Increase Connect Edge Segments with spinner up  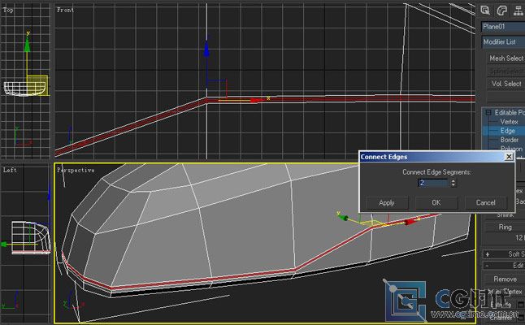coord(453,180)
